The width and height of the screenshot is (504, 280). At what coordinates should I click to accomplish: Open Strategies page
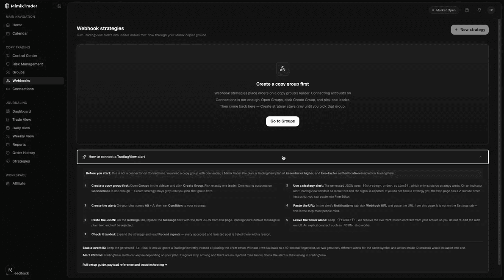point(34,161)
